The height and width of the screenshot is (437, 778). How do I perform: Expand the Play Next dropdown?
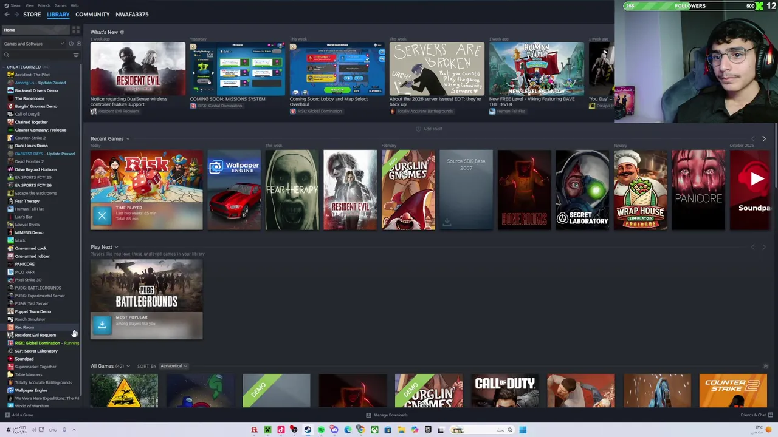(116, 247)
